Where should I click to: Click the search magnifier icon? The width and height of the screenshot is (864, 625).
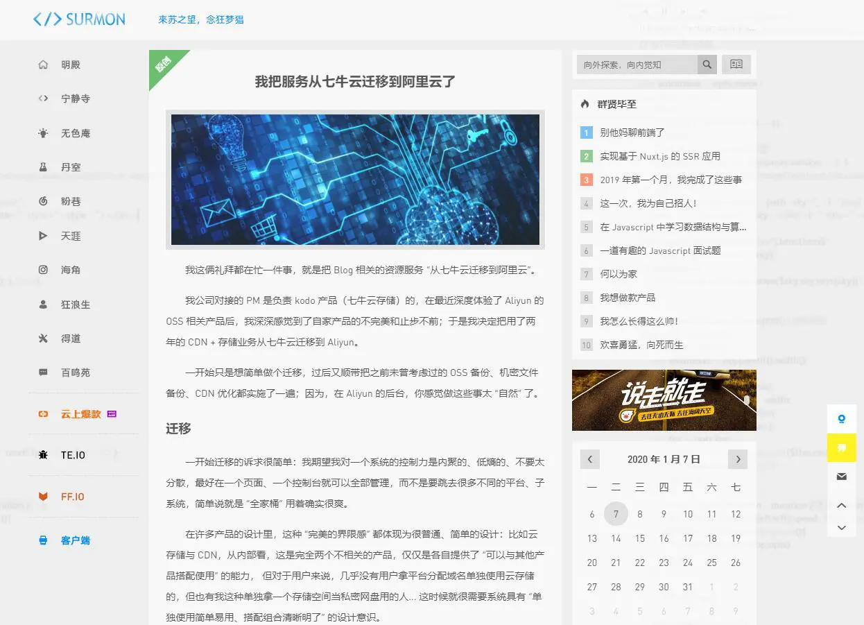(x=707, y=64)
